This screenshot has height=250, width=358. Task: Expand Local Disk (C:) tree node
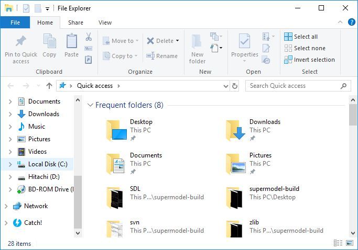(10, 164)
